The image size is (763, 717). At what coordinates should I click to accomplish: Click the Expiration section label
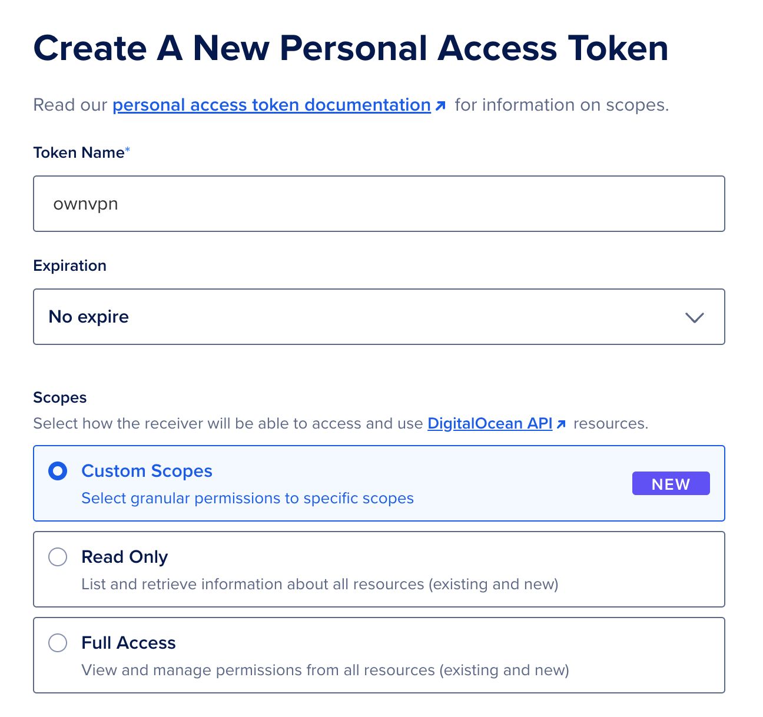click(69, 265)
